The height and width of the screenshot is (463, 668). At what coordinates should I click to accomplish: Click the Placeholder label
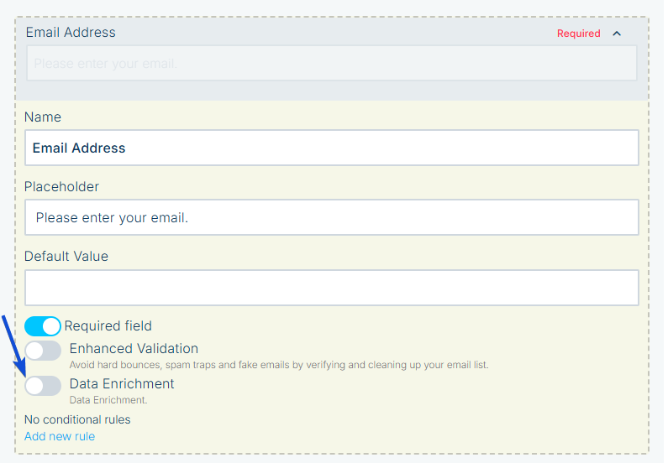tap(61, 187)
